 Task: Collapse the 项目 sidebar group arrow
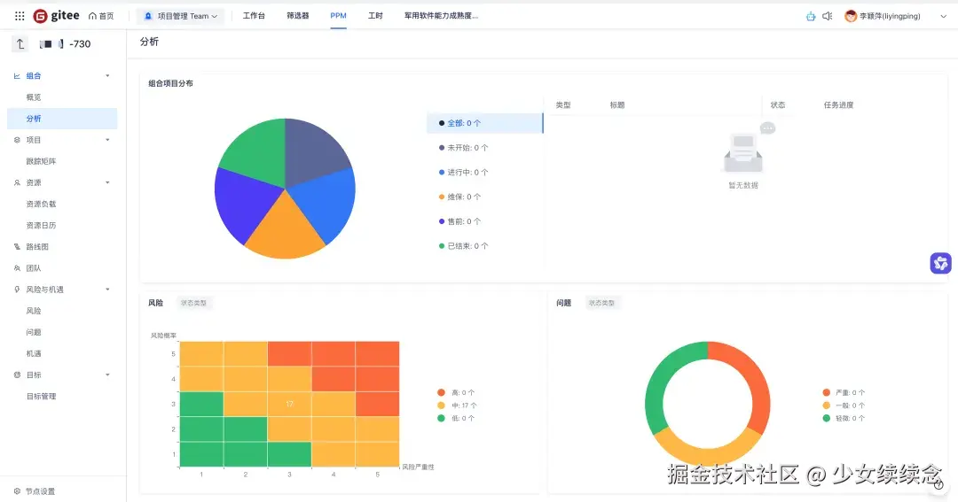[107, 140]
